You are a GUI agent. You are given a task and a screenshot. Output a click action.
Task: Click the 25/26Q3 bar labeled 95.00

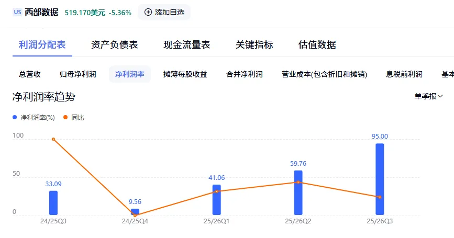pos(380,179)
